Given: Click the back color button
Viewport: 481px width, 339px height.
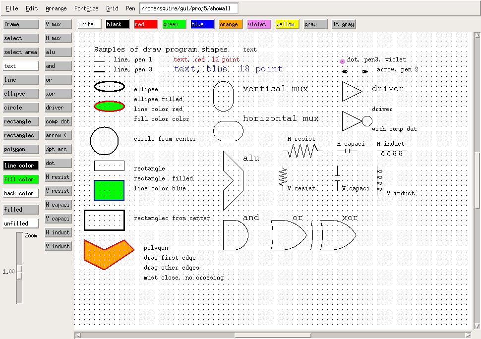Looking at the screenshot, I should click(x=21, y=193).
